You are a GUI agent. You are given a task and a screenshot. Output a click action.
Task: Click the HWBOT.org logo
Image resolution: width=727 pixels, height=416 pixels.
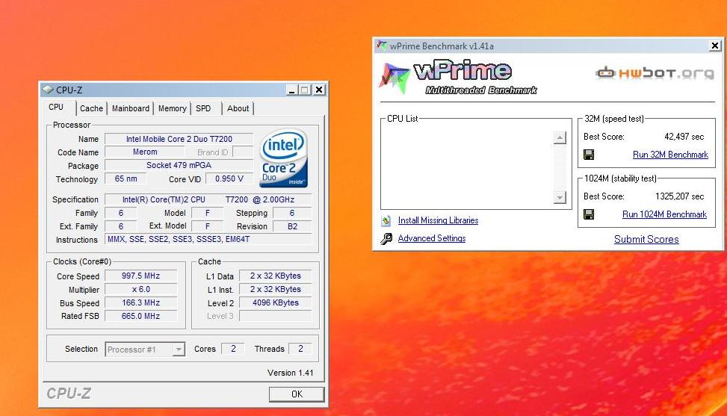[655, 72]
